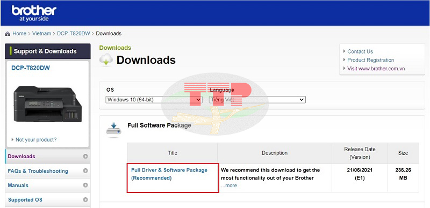
Task: Click the Full Software Package drive icon
Action: [x=113, y=129]
